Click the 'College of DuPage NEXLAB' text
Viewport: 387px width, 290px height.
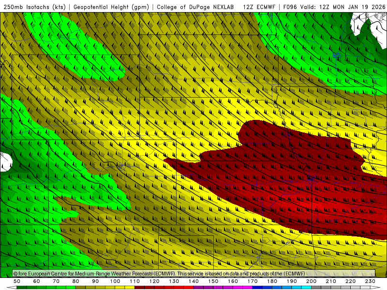pos(195,7)
